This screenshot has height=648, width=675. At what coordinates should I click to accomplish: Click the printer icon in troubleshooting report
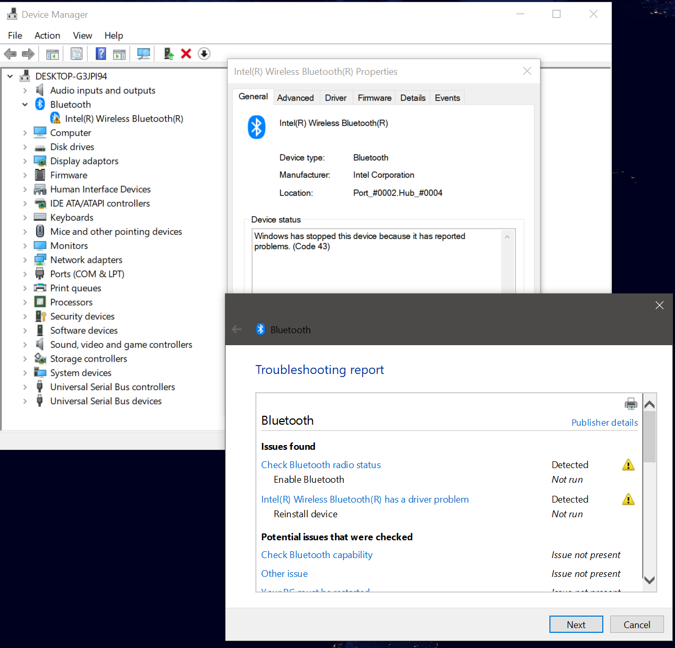[631, 403]
